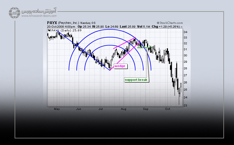Click the PAYX ticker symbol title

click(x=52, y=23)
